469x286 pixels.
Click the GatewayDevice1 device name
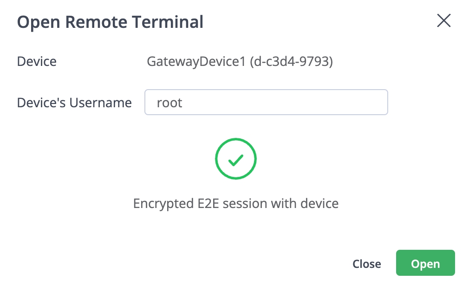pyautogui.click(x=195, y=61)
